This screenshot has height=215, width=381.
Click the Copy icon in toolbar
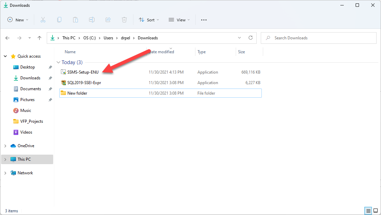coord(59,20)
